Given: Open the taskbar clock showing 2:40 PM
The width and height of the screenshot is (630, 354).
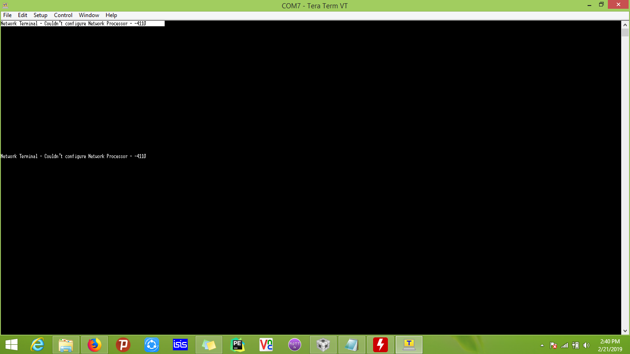Looking at the screenshot, I should click(610, 345).
